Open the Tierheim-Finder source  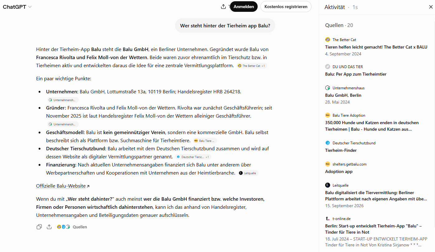[x=341, y=150]
